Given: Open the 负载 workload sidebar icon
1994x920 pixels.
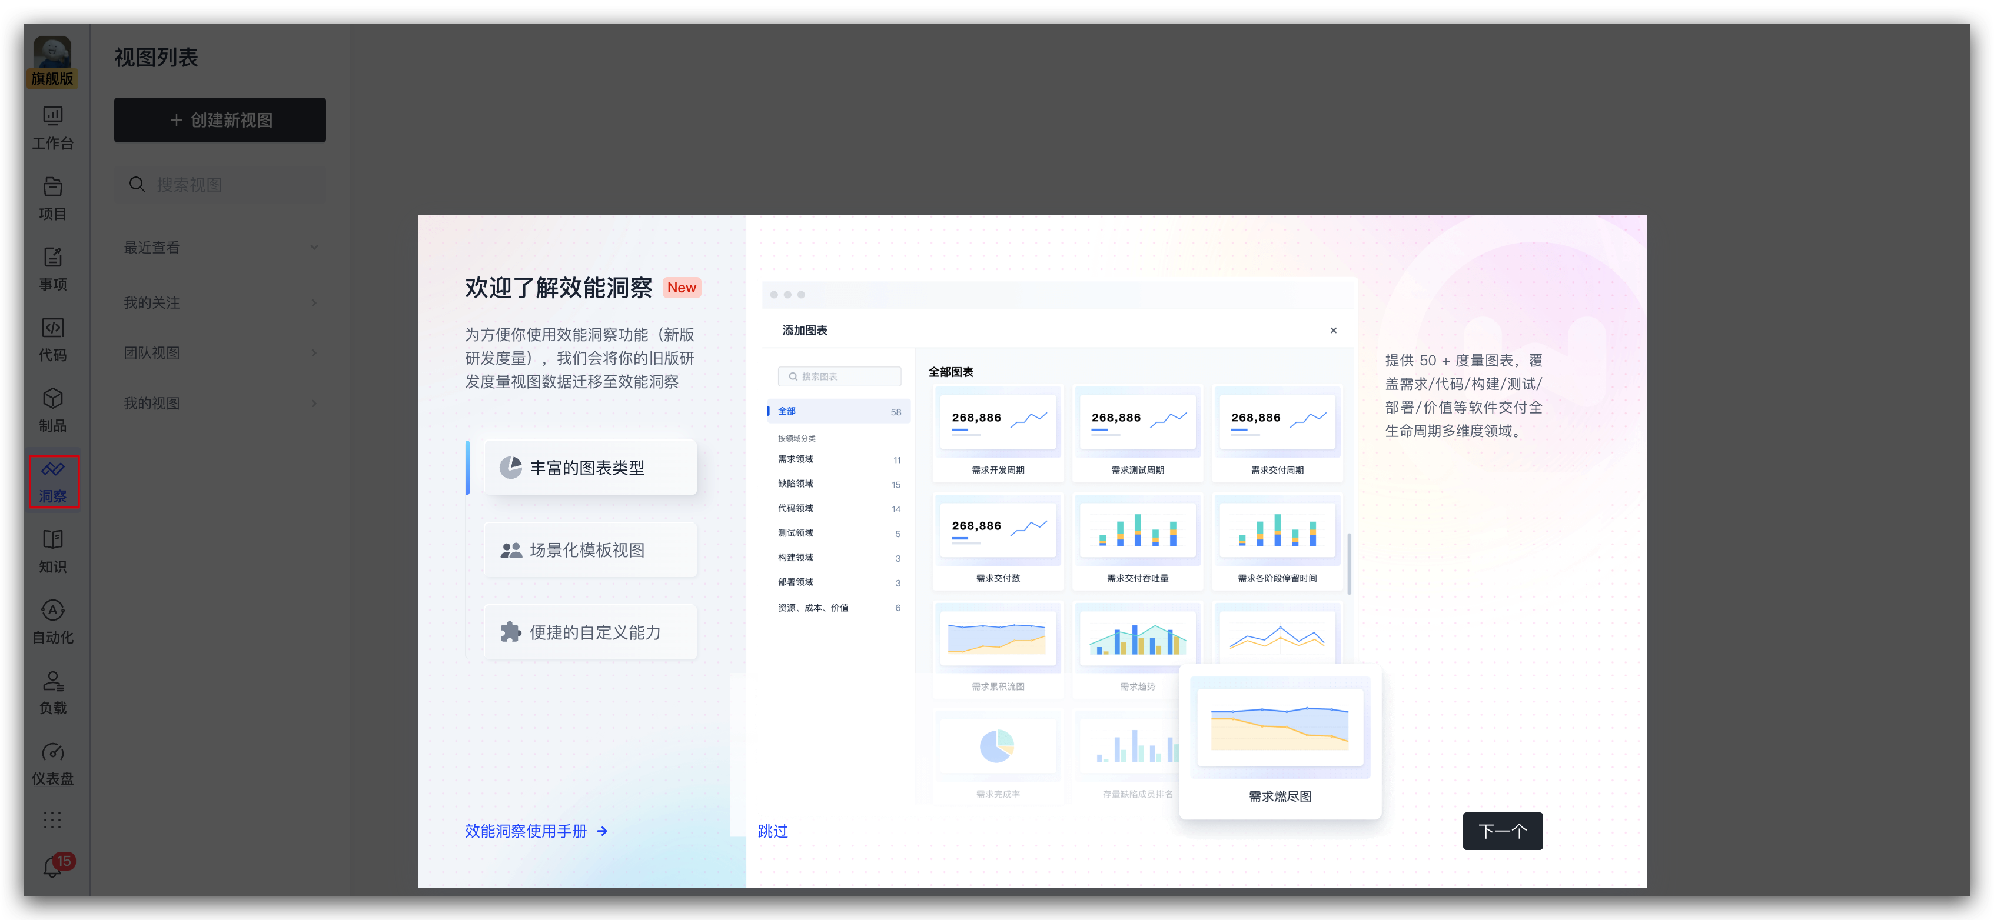Looking at the screenshot, I should 52,692.
